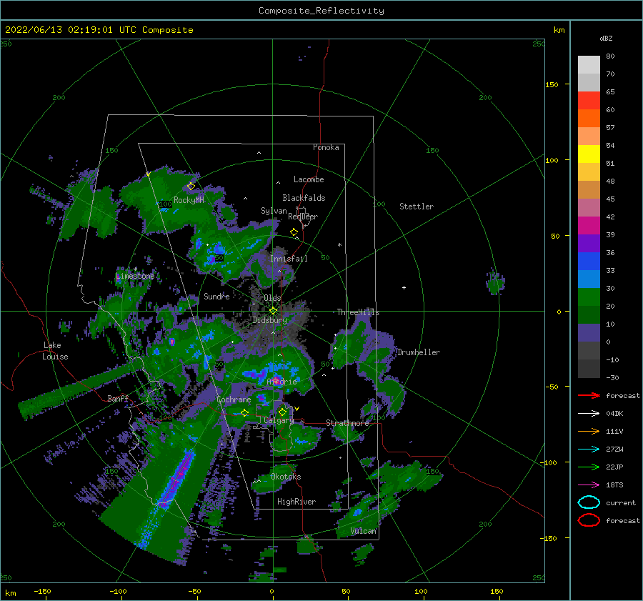The width and height of the screenshot is (643, 601).
Task: Click the RedDeer city label
Action: pyautogui.click(x=303, y=217)
